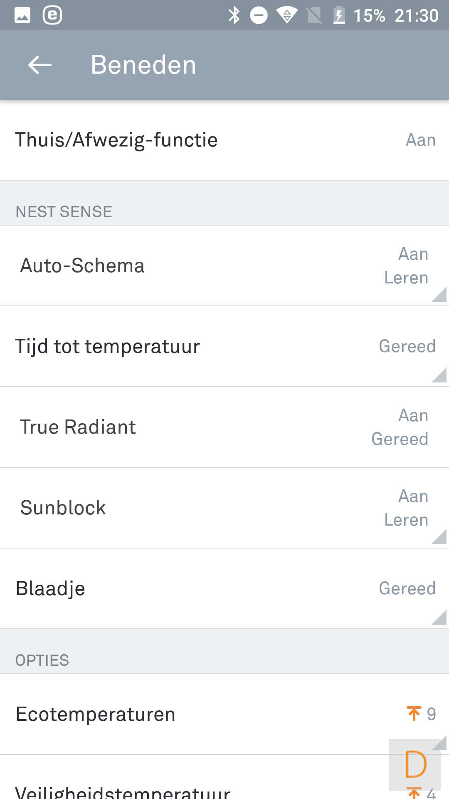Viewport: 449px width, 799px height.
Task: Tap the back arrow in header
Action: pyautogui.click(x=40, y=65)
